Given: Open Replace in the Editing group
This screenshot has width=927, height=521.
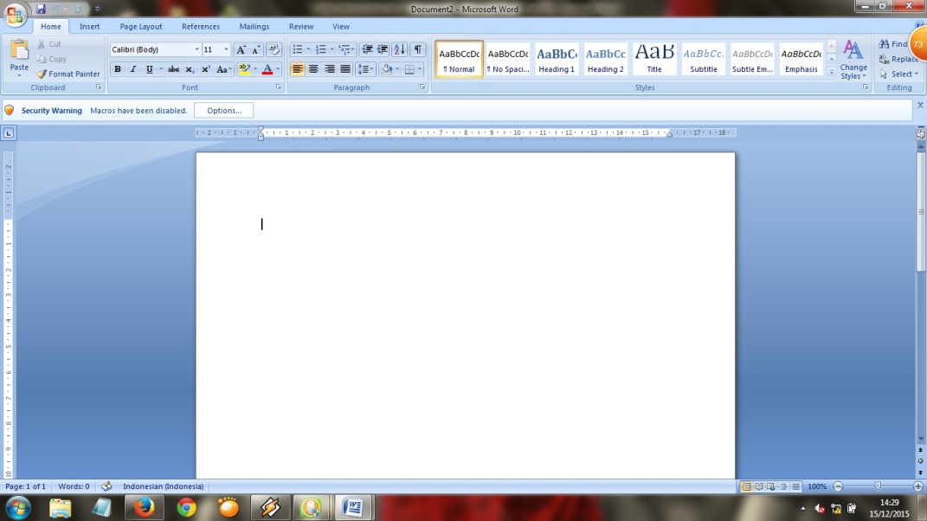Looking at the screenshot, I should 900,59.
